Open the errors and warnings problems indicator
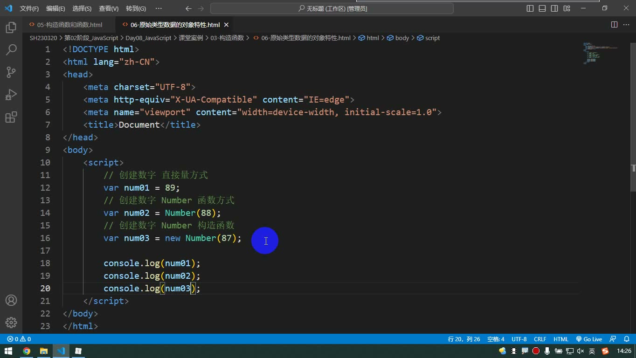 click(x=19, y=339)
